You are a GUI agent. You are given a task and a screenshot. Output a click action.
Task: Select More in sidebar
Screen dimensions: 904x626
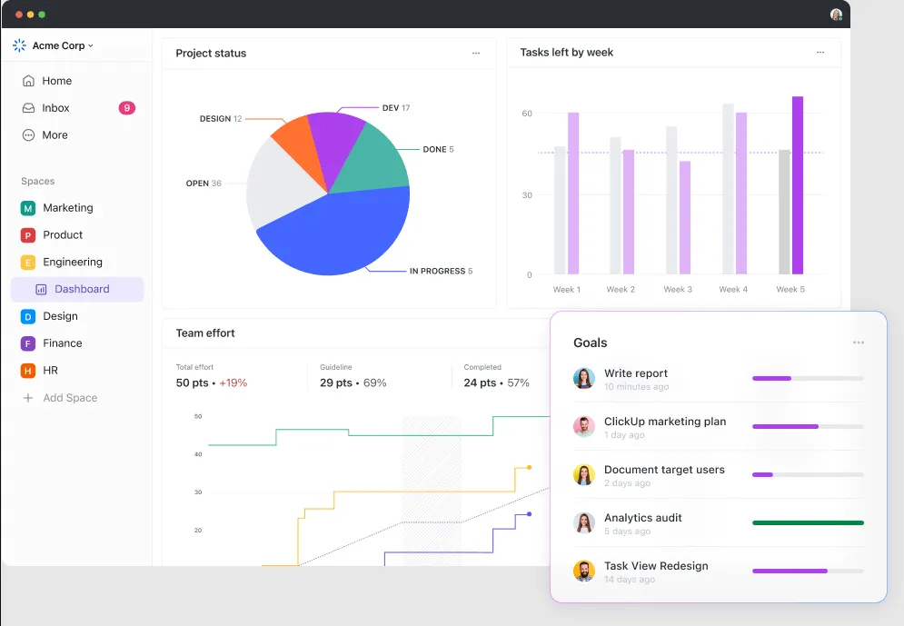tap(55, 134)
